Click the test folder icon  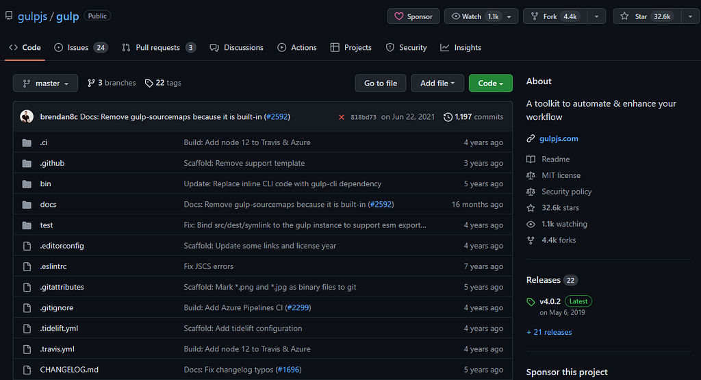(27, 225)
